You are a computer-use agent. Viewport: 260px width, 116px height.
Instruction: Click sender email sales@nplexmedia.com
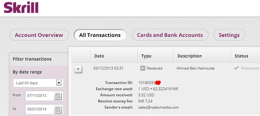click(x=159, y=107)
